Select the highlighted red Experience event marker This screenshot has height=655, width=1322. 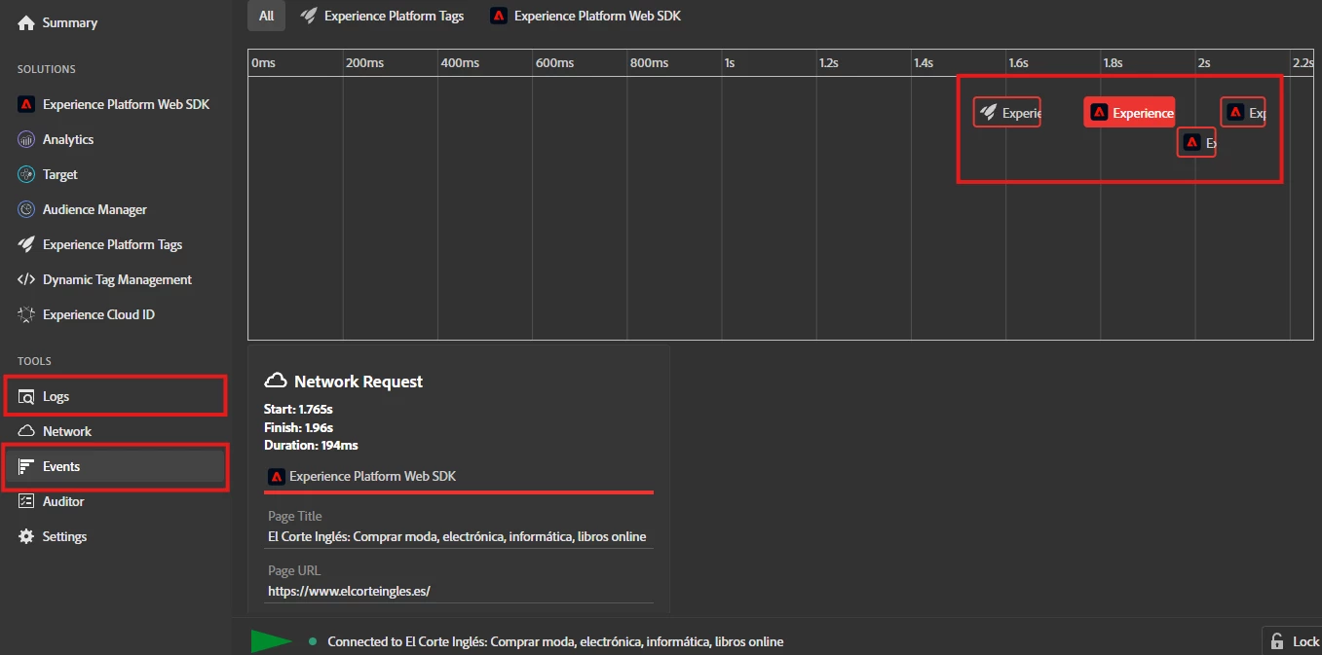pos(1129,112)
